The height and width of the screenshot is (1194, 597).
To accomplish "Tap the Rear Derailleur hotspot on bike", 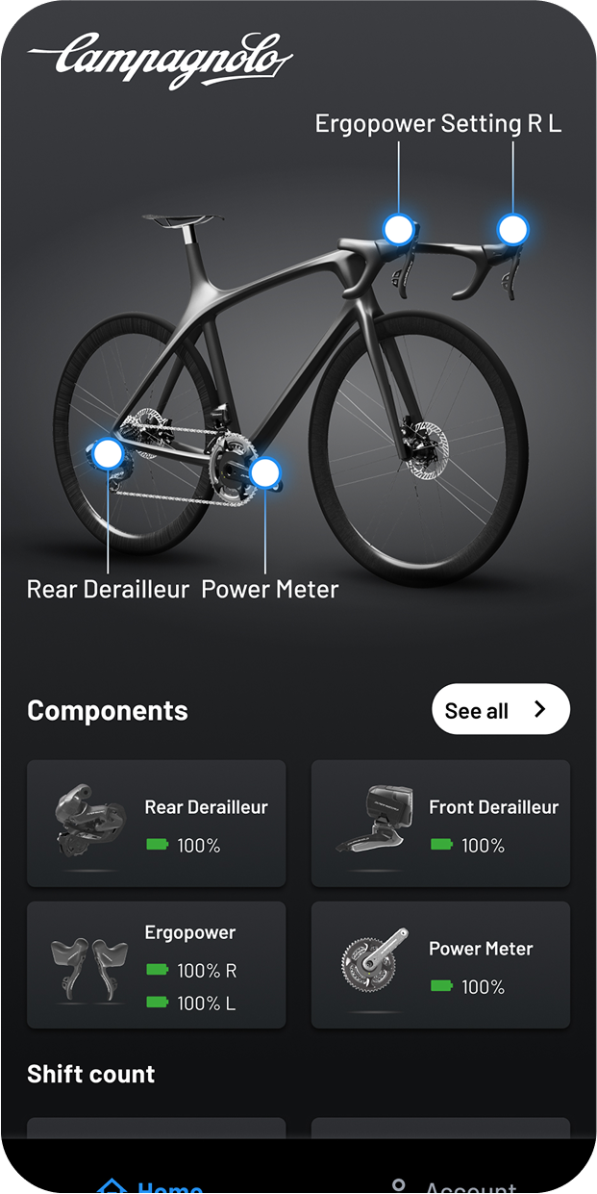I will (108, 454).
